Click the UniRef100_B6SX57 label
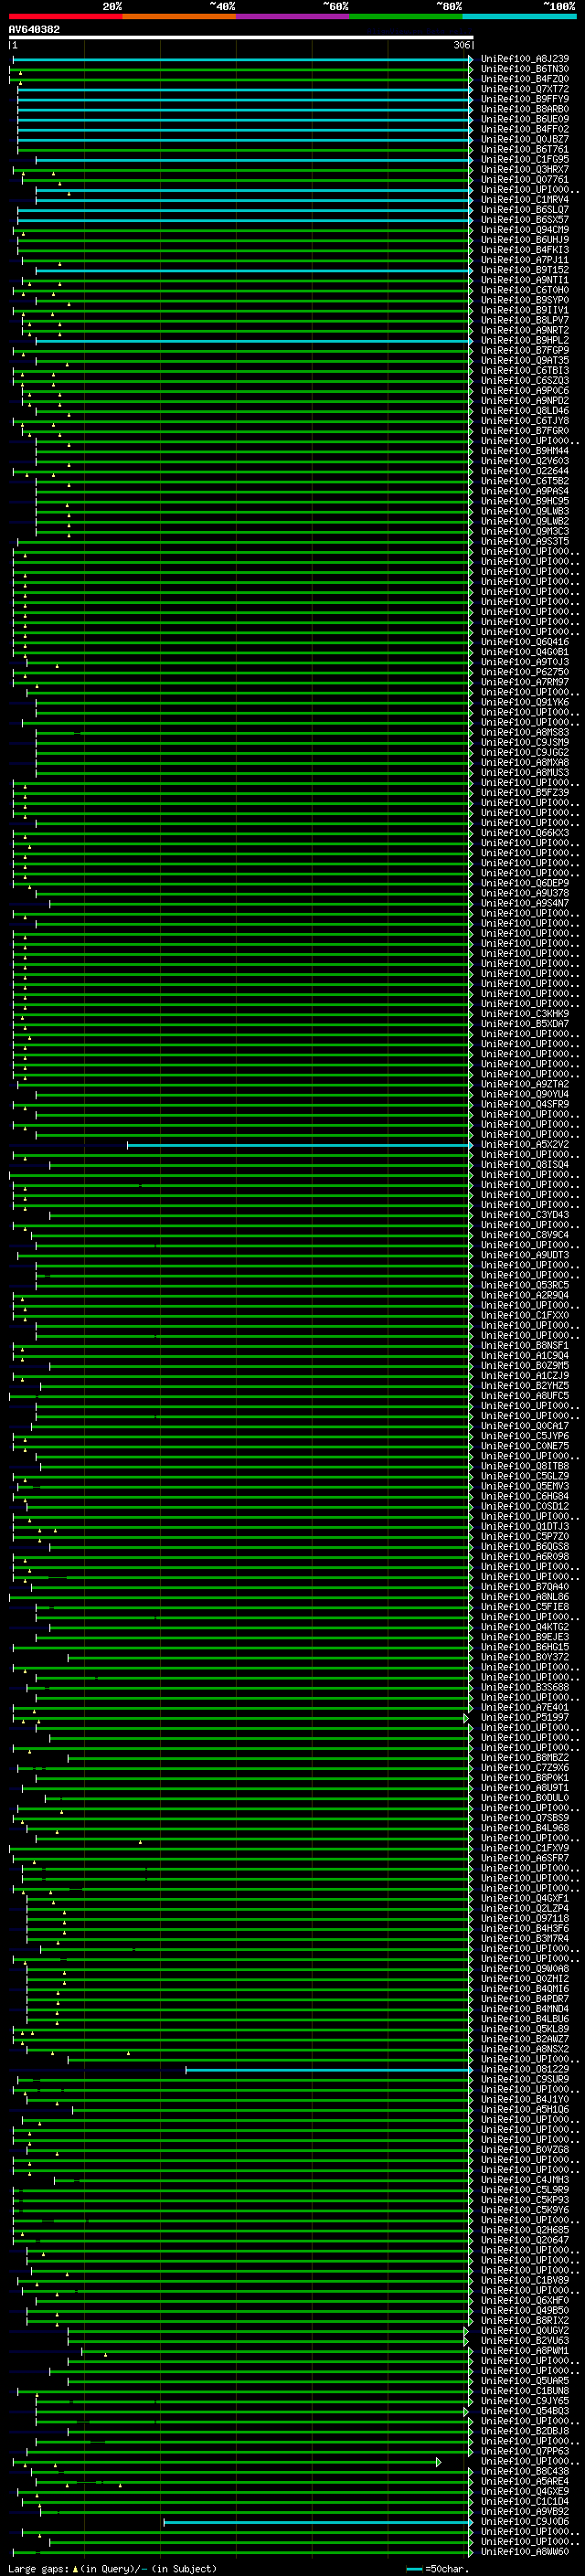The width and height of the screenshot is (585, 2576). [525, 220]
